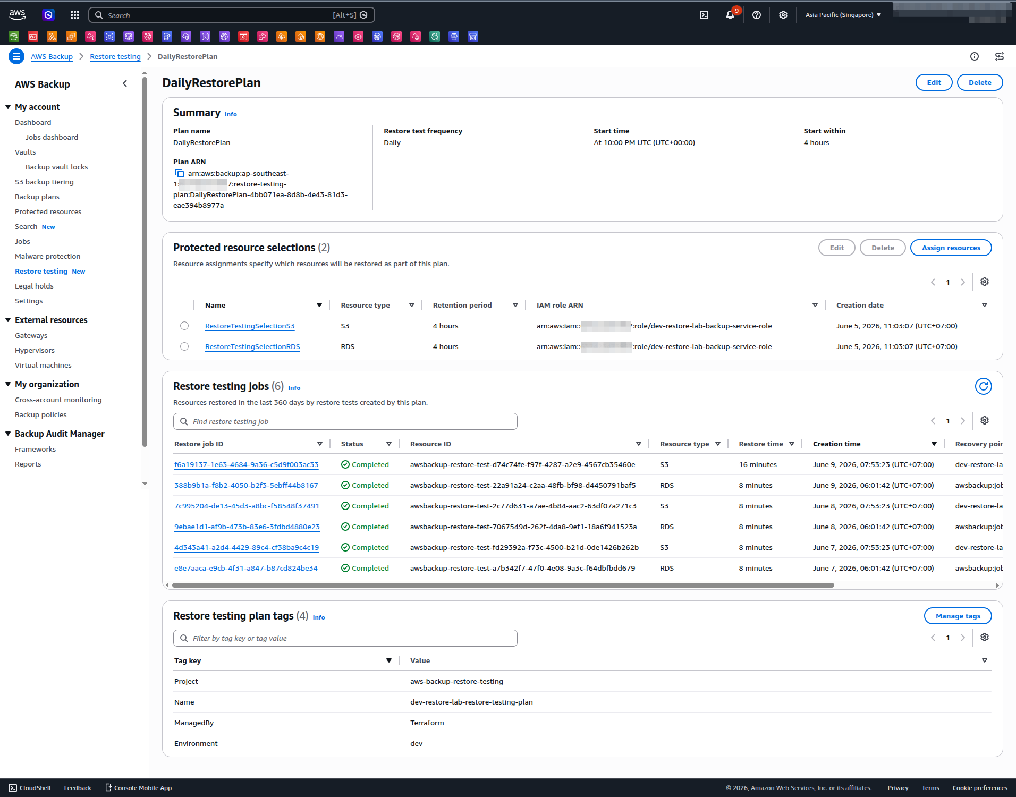Open the info panel icon
Screen dimensions: 1016x797
pos(975,56)
